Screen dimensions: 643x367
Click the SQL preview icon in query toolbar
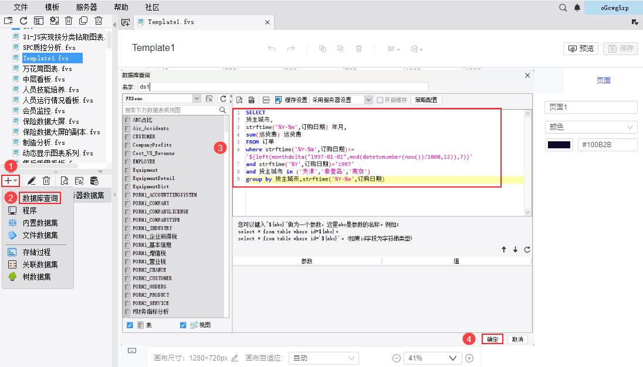(x=239, y=100)
